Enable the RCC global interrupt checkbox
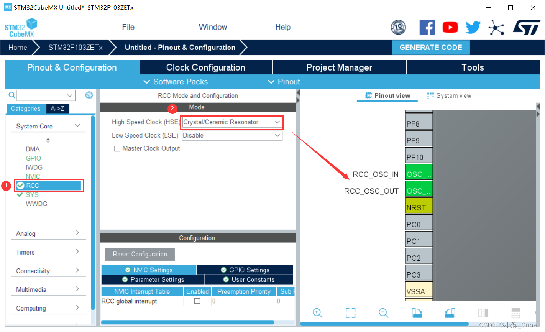The height and width of the screenshot is (332, 545). 197,301
